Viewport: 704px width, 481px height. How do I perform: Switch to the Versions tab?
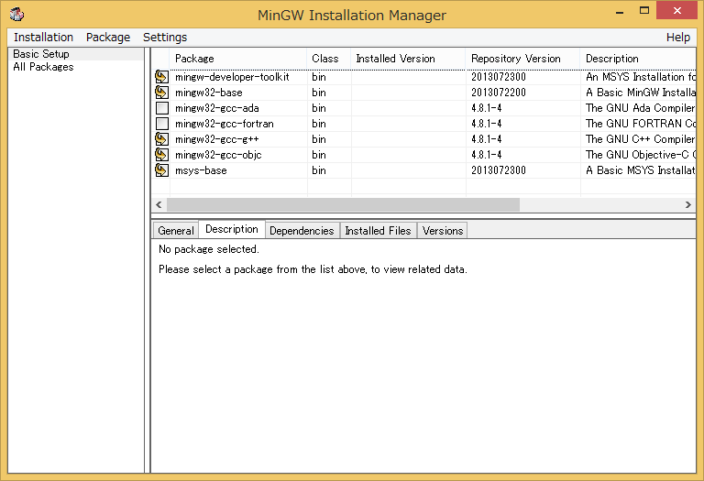pos(443,231)
